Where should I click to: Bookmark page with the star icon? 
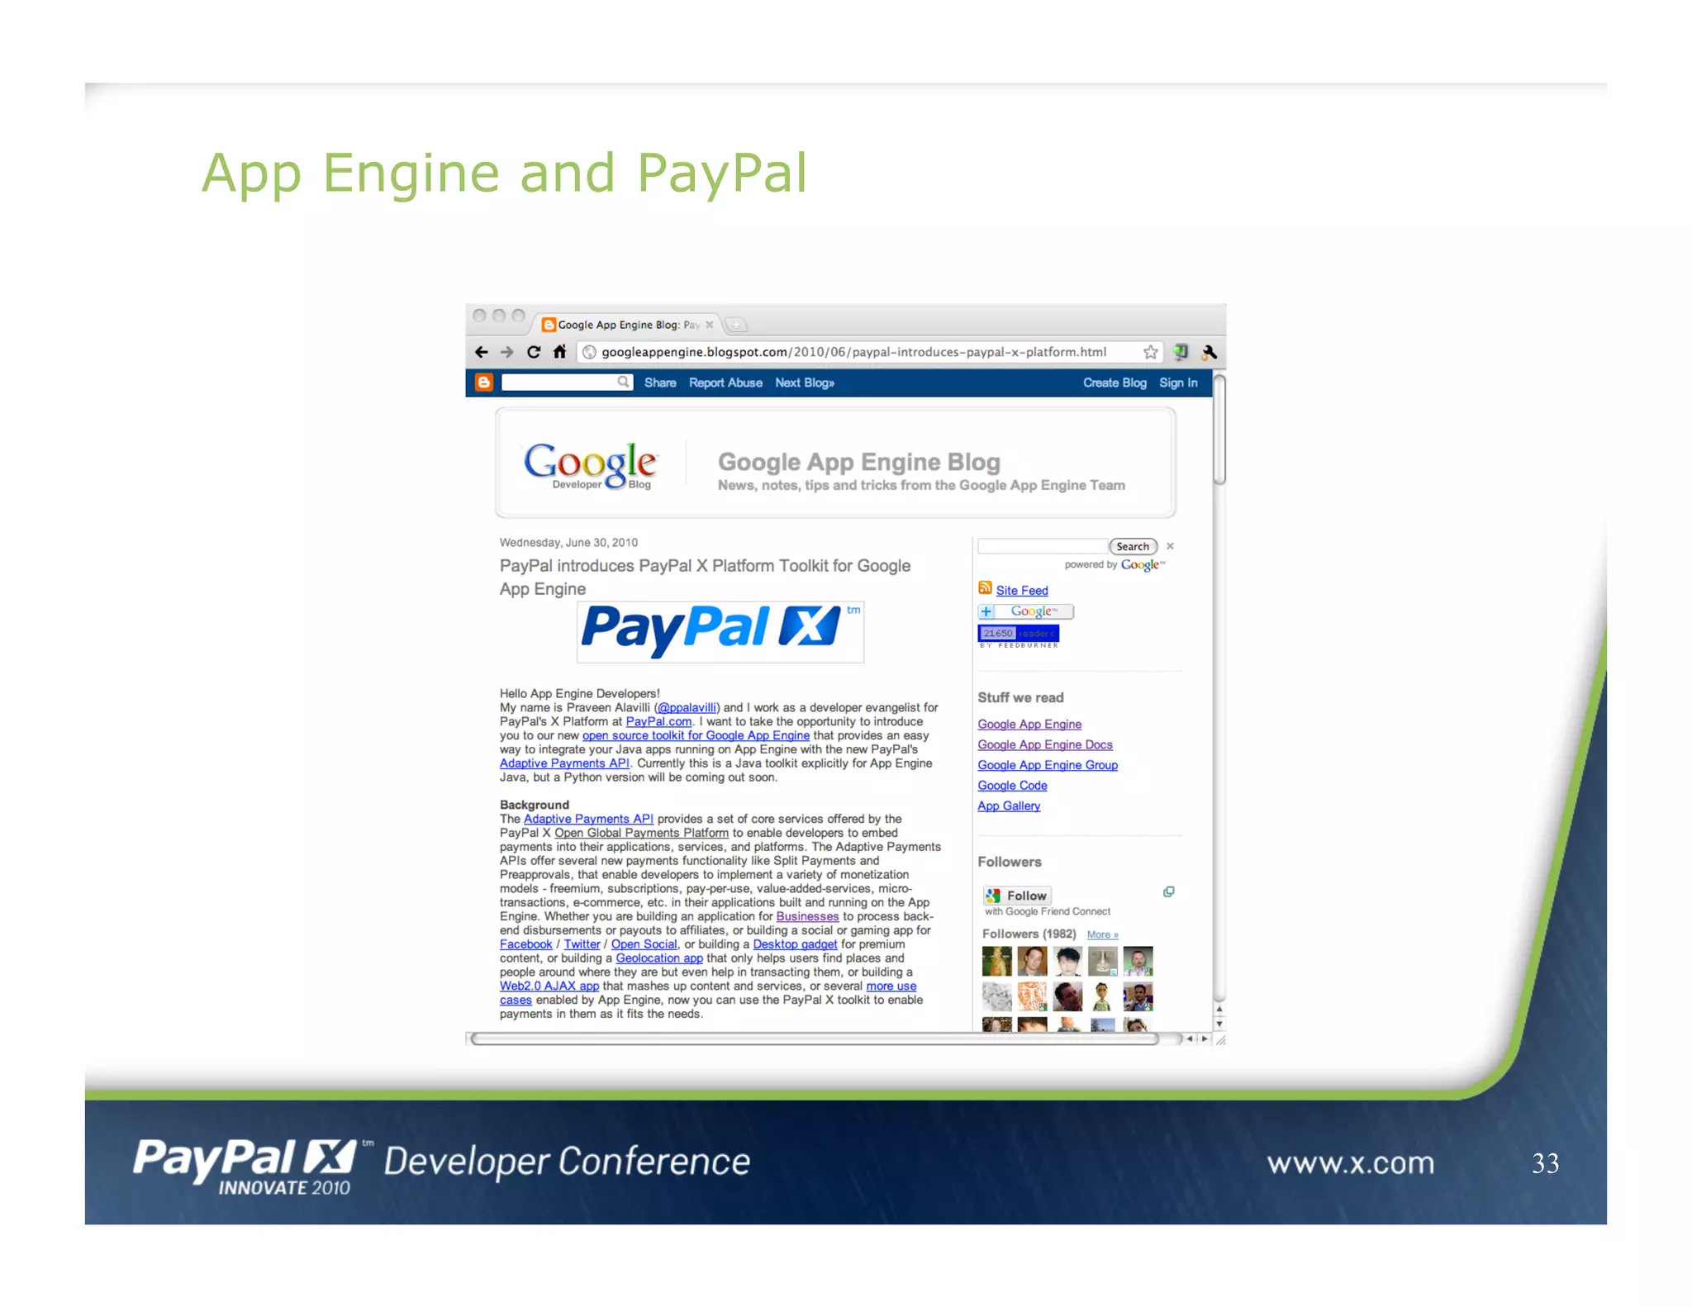point(1150,352)
